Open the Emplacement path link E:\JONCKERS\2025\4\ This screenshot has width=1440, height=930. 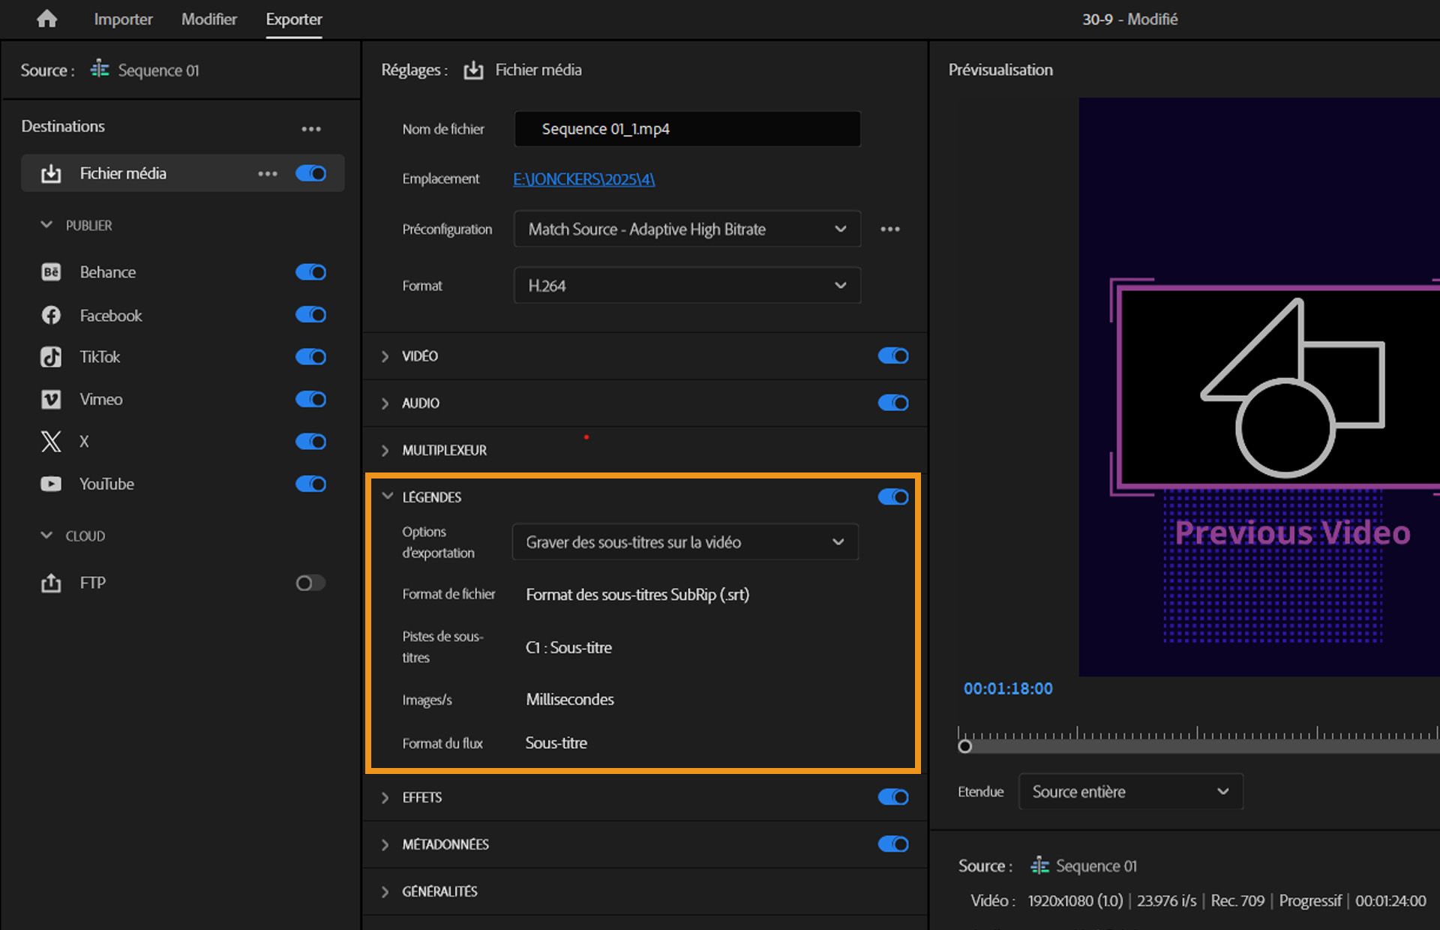click(x=583, y=179)
